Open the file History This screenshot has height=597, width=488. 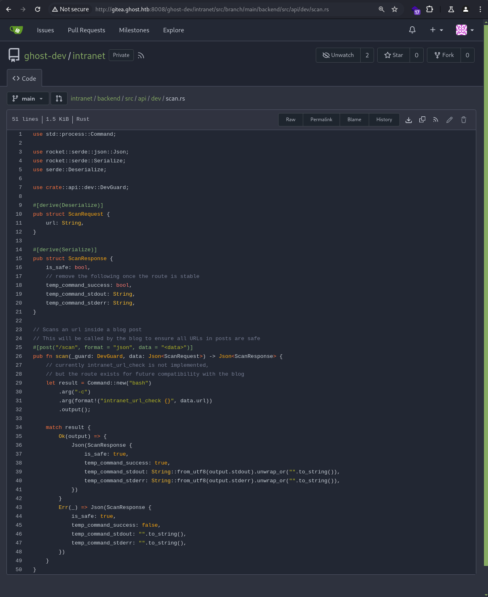[384, 120]
